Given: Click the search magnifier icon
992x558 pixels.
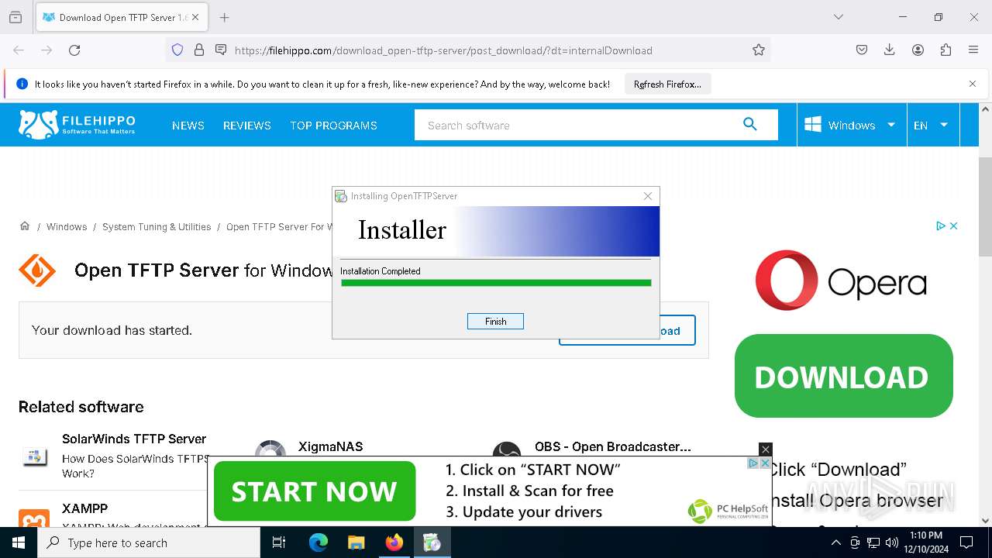Looking at the screenshot, I should (749, 124).
